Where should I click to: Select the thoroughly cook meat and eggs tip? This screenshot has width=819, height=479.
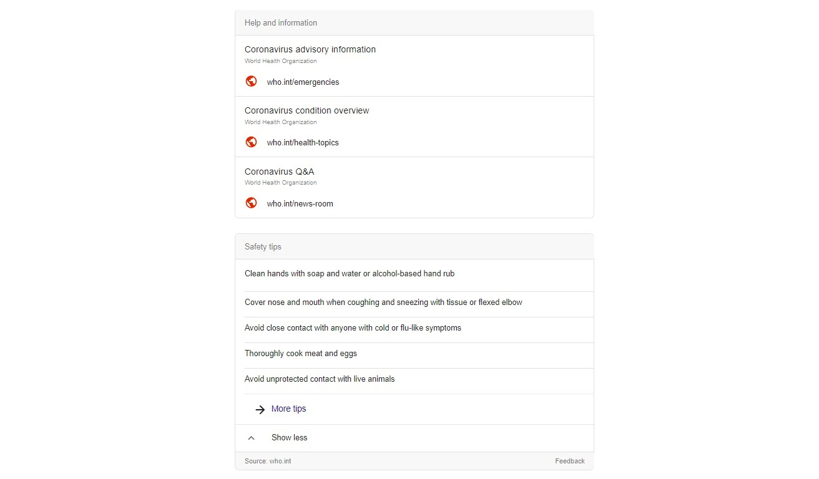pyautogui.click(x=301, y=354)
